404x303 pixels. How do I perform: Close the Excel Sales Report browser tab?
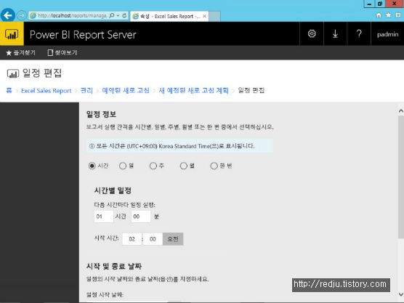(205, 16)
